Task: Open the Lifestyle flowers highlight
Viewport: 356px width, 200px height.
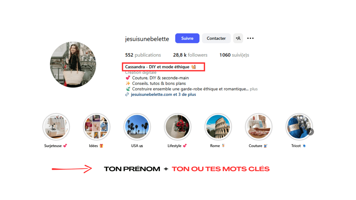Action: [x=178, y=127]
